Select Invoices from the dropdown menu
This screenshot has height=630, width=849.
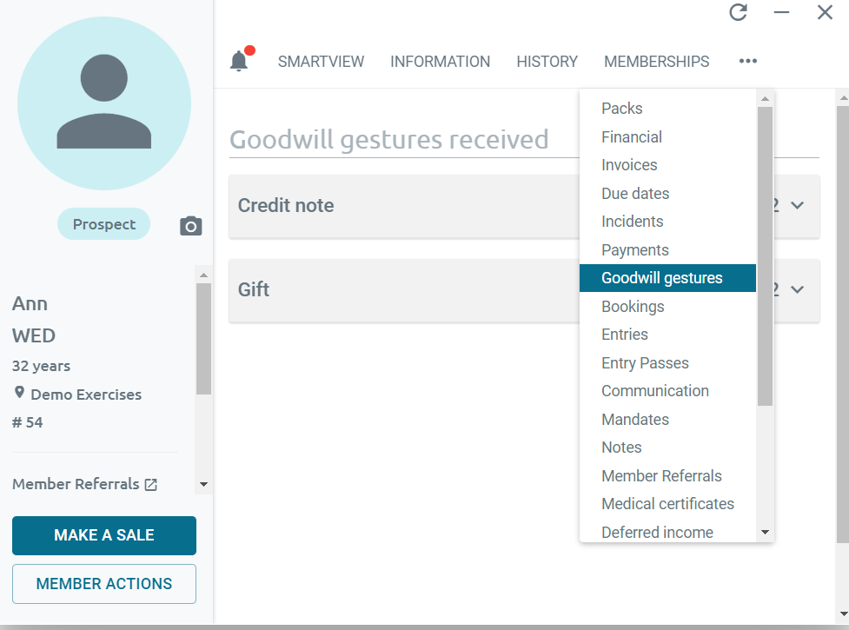click(629, 165)
